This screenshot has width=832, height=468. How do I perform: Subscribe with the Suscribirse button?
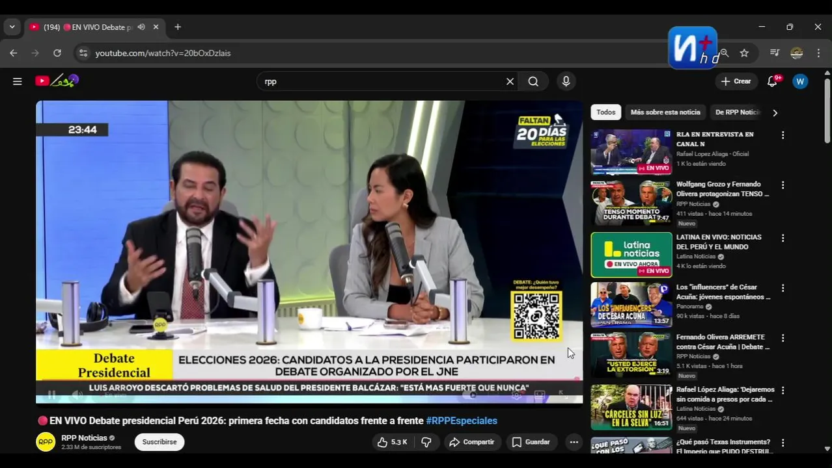coord(159,442)
